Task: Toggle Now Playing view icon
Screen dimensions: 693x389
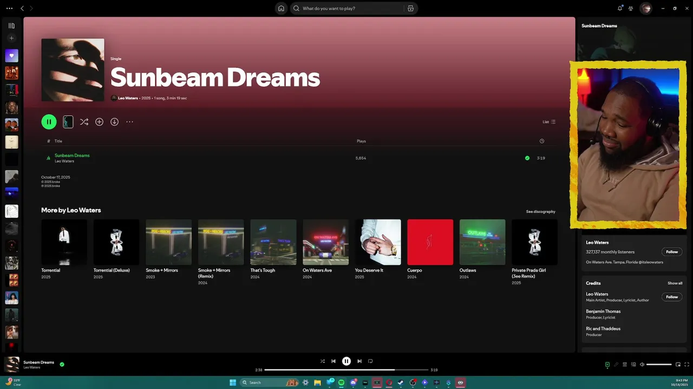Action: point(607,365)
